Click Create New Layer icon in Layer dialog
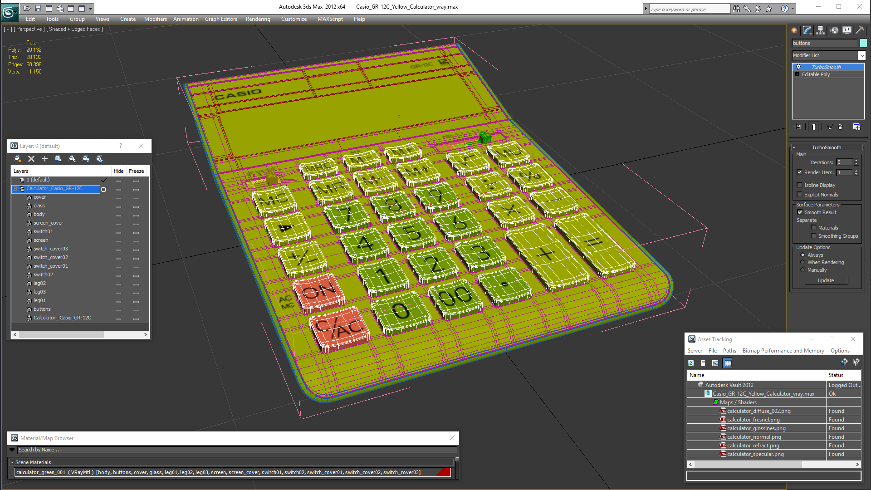Screen dimensions: 871x490 click(18, 159)
